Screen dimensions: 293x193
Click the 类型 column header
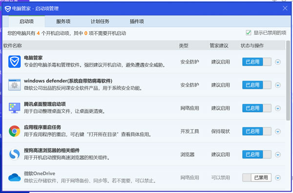coord(184,45)
